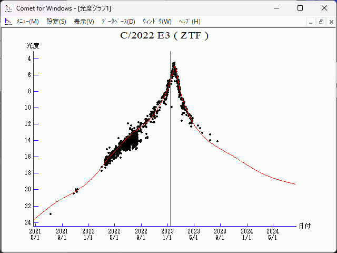Open the データベース(D) menu
337x253 pixels.
point(118,22)
